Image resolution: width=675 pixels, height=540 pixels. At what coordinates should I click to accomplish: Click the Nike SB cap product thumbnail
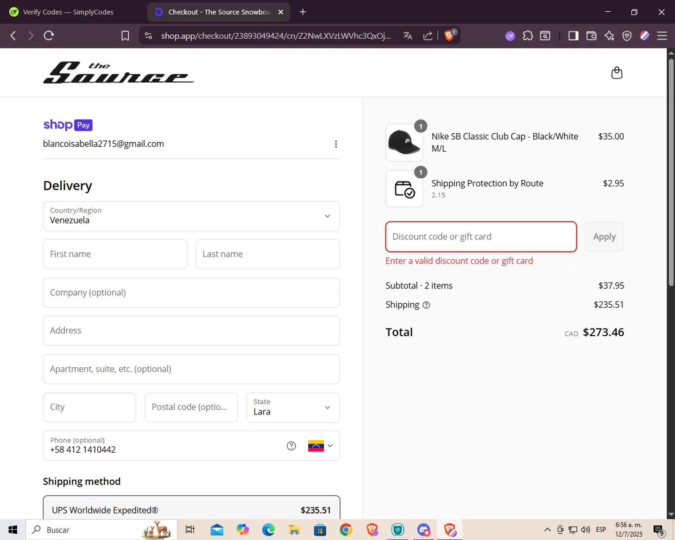click(x=404, y=143)
